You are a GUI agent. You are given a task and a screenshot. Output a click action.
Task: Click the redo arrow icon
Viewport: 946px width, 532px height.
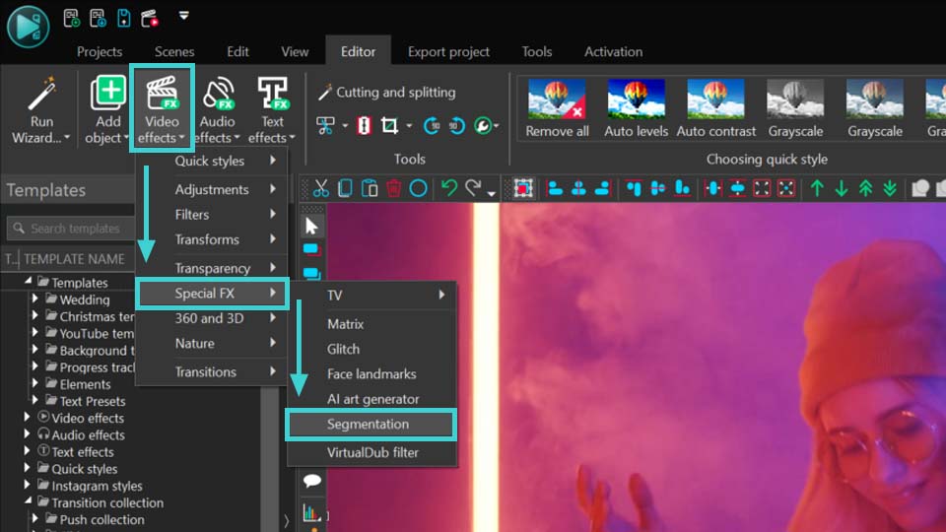[474, 188]
